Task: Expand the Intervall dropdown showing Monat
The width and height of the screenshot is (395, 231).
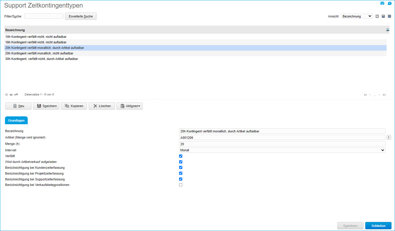Action: [x=282, y=150]
